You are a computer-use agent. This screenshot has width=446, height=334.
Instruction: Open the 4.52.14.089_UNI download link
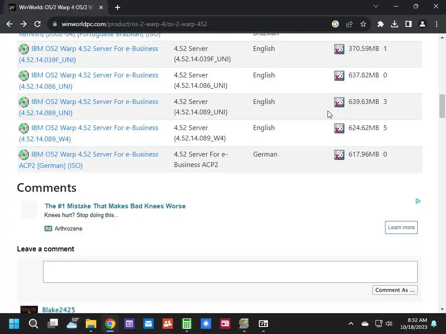(88, 107)
